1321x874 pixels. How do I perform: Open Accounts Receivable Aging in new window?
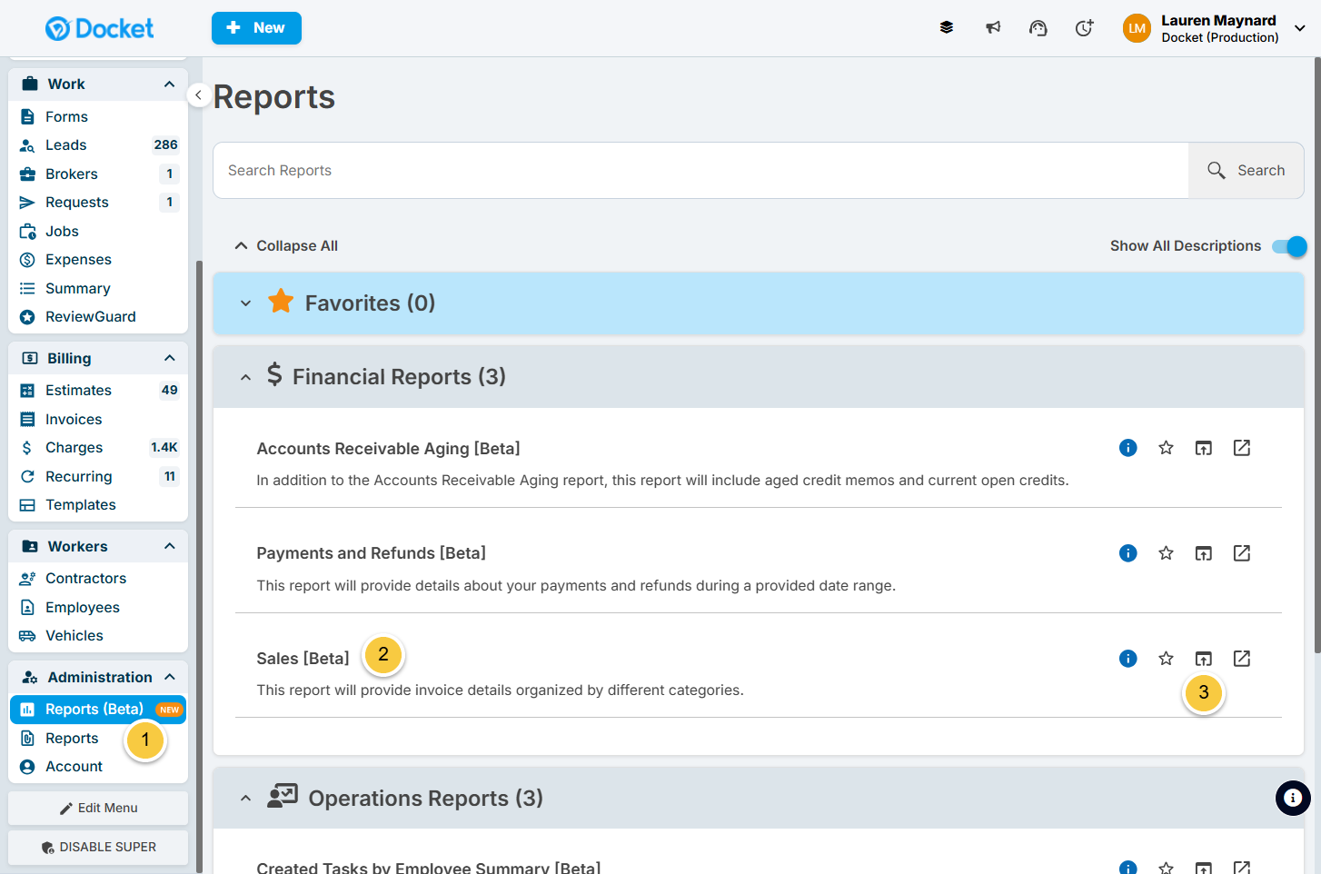[x=1242, y=448]
